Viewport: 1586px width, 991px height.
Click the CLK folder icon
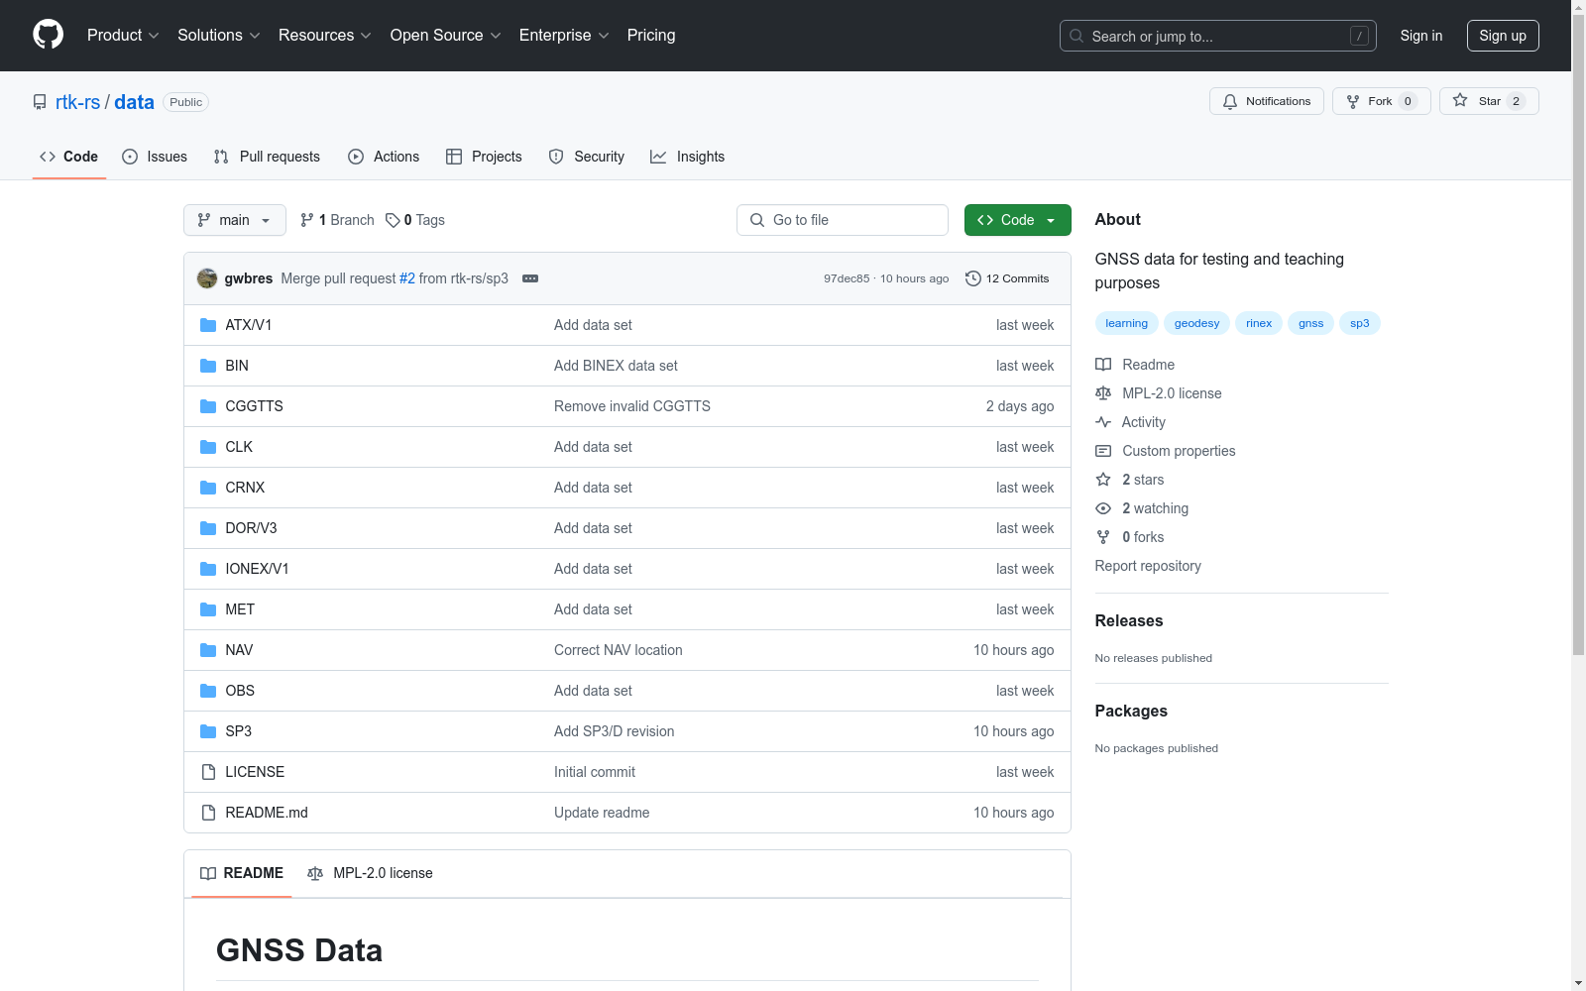click(208, 447)
